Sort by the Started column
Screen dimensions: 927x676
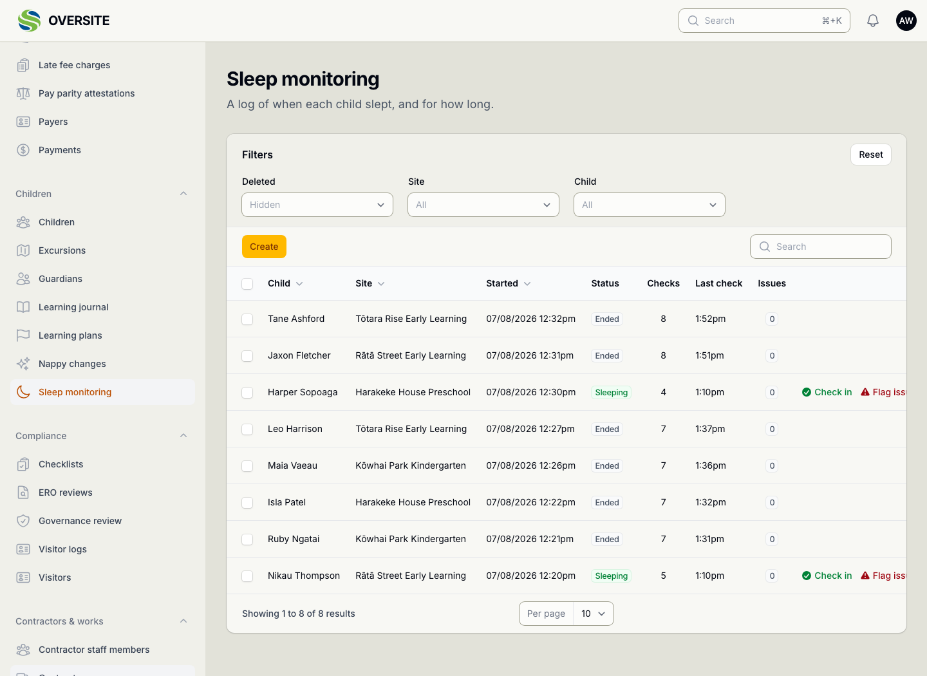(509, 283)
